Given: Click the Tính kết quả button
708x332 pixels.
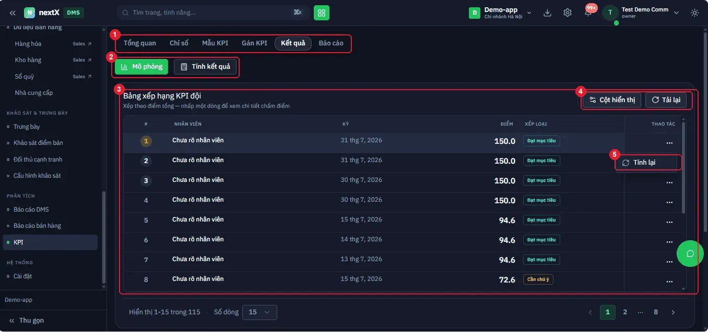Looking at the screenshot, I should 205,67.
